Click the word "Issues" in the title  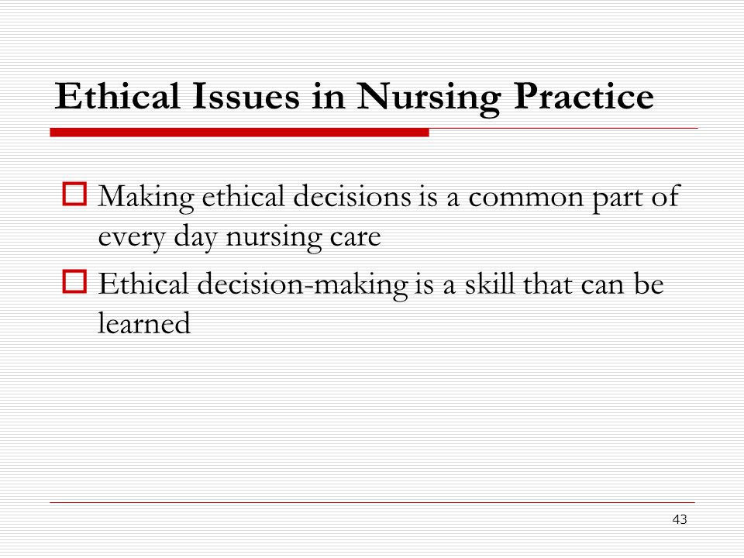[x=246, y=96]
